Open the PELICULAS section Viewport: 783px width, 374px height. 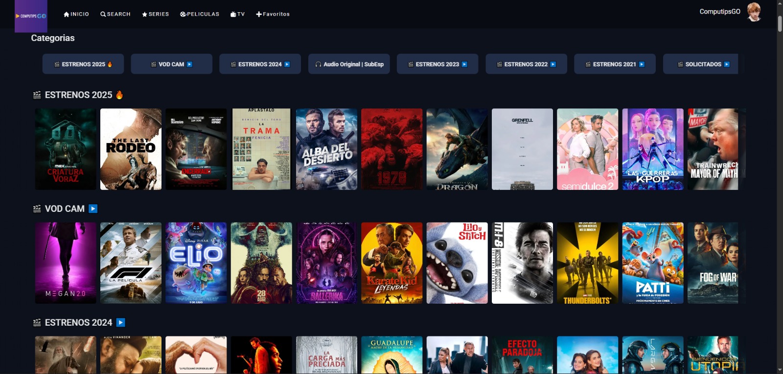pos(200,14)
